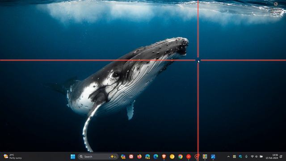Open the notification center icon beside clock
The image size is (286, 161).
tap(281, 157)
